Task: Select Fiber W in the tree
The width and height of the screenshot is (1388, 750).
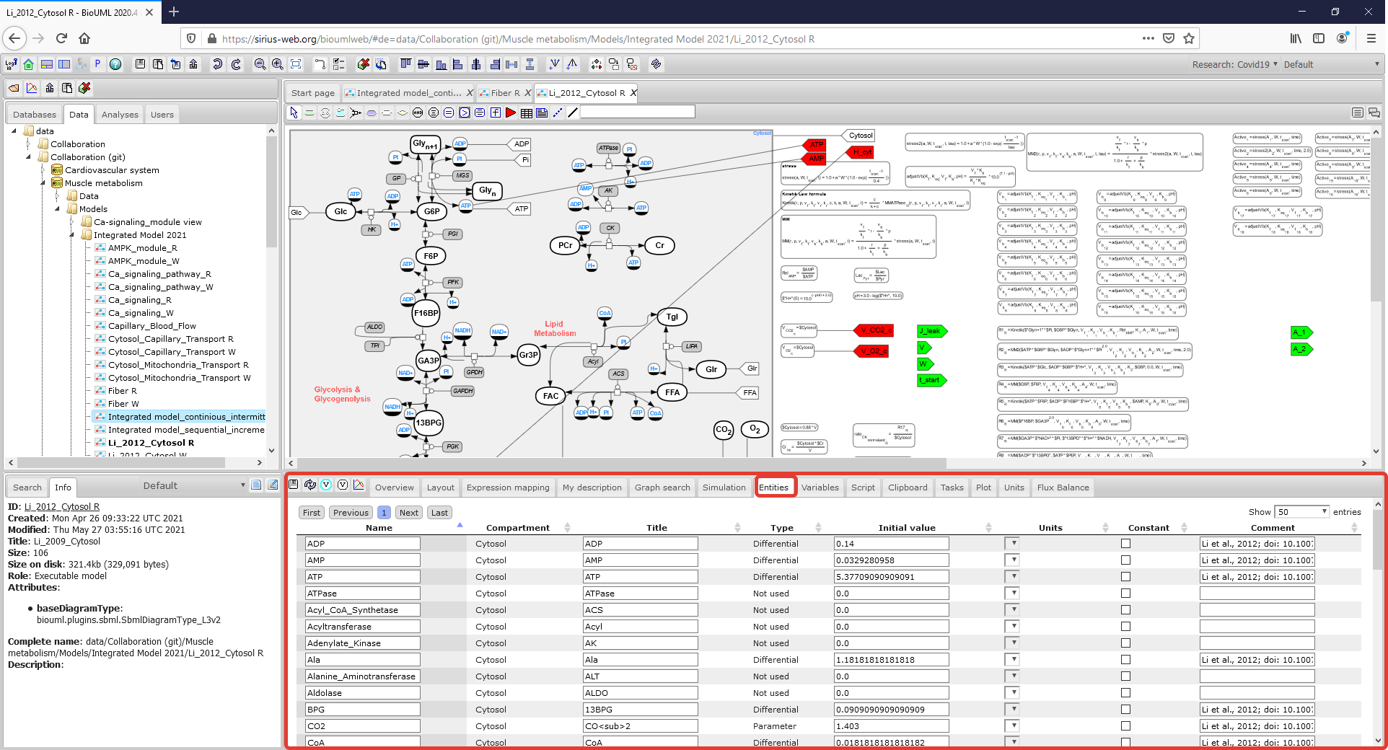Action: 123,404
